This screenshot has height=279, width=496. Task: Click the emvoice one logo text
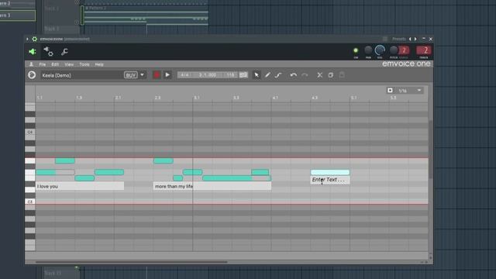pyautogui.click(x=406, y=64)
